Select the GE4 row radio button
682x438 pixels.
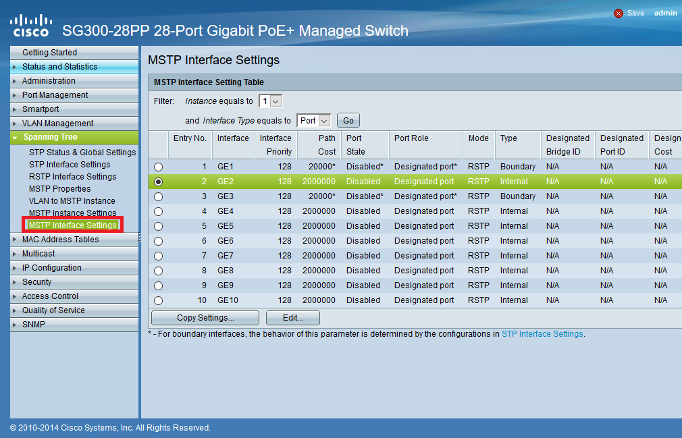tap(158, 211)
